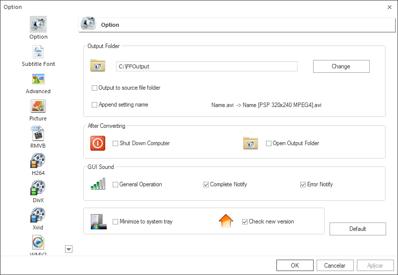Click the Cancelar button
Image resolution: width=398 pixels, height=275 pixels.
pos(335,266)
